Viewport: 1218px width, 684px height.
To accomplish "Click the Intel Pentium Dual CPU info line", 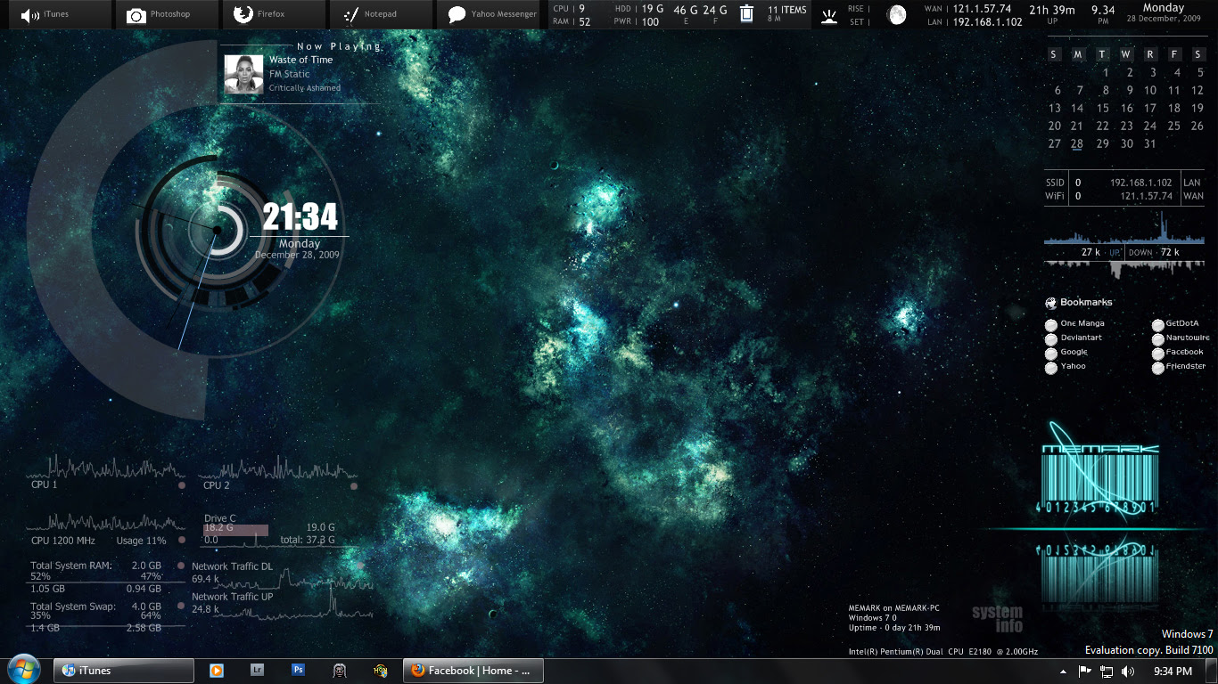I will coord(942,652).
